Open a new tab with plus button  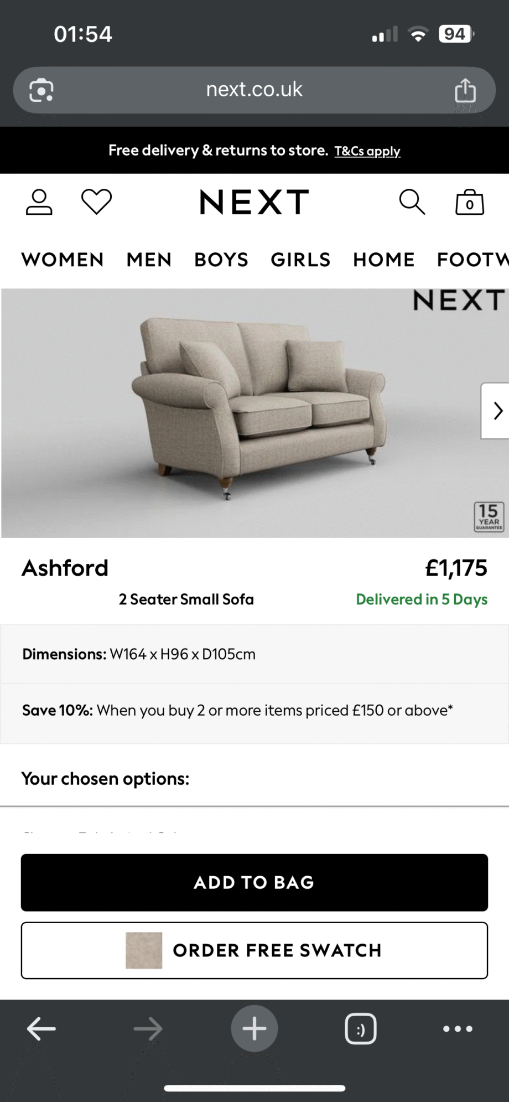(x=254, y=1028)
